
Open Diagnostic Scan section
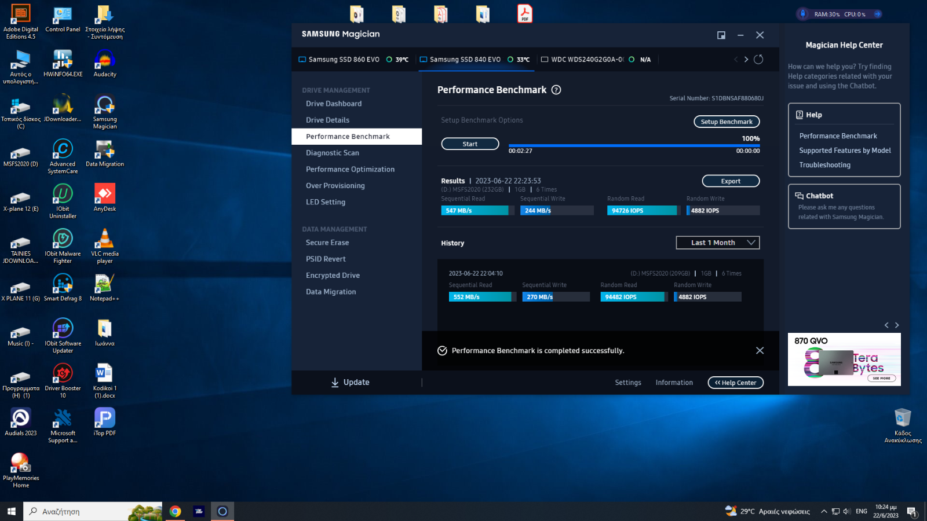pos(333,153)
